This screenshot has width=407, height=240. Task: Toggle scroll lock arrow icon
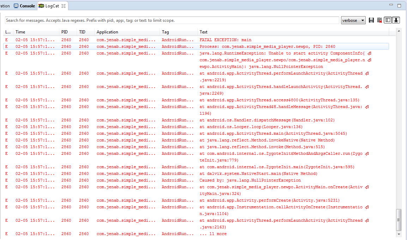click(x=396, y=20)
